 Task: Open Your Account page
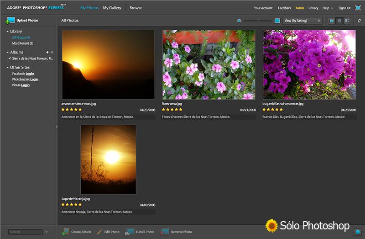point(263,8)
